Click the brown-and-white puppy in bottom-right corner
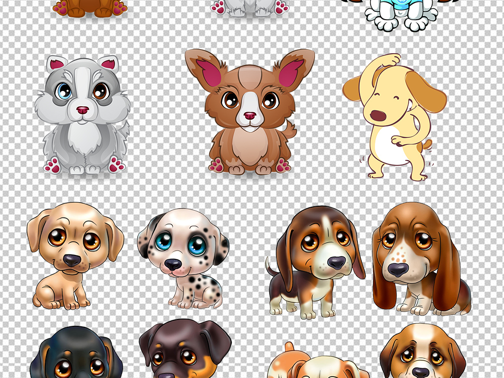This screenshot has height=378, width=504. pyautogui.click(x=422, y=352)
